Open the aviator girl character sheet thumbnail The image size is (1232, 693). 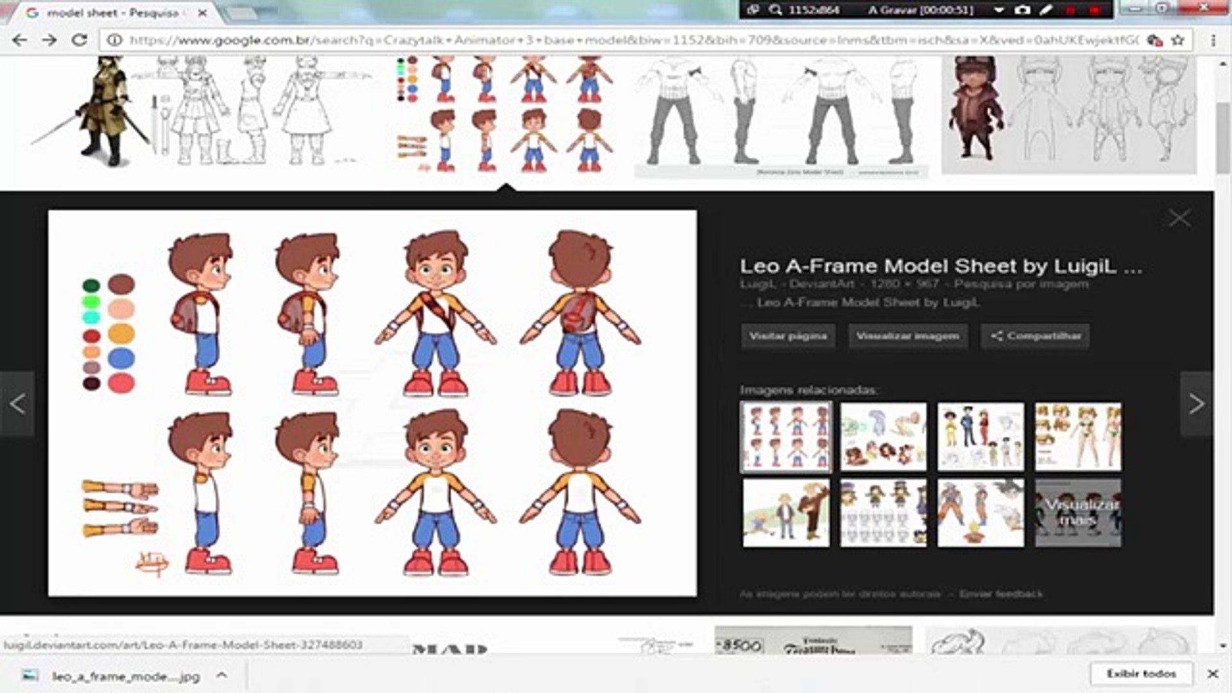pyautogui.click(x=1069, y=114)
